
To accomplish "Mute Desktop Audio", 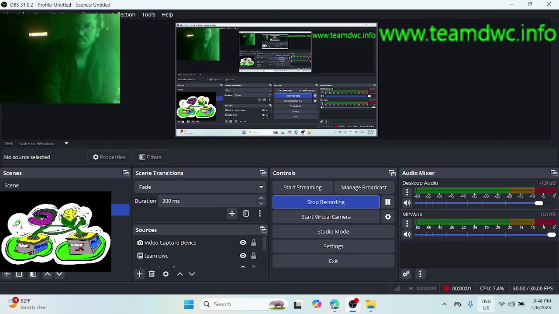I will (407, 203).
